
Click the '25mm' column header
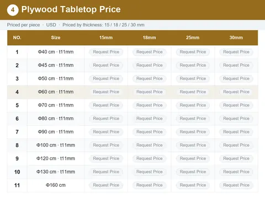[193, 37]
